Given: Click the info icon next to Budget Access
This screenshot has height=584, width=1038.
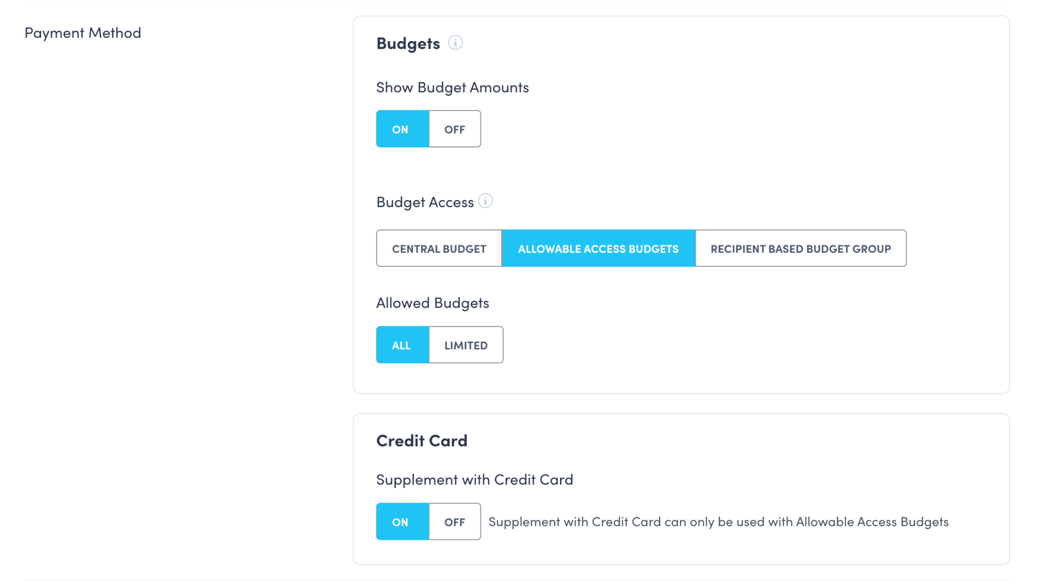Looking at the screenshot, I should tap(485, 201).
